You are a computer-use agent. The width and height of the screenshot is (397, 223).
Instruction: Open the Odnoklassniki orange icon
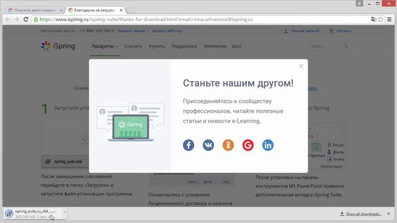click(x=228, y=145)
